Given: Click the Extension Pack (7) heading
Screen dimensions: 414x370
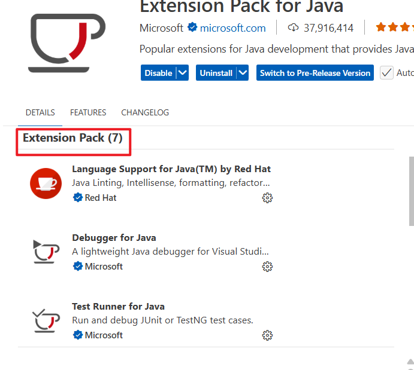Looking at the screenshot, I should tap(72, 137).
